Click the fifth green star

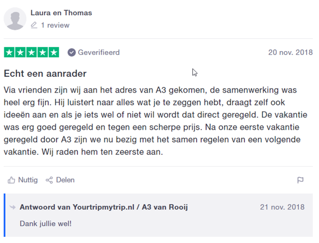pyautogui.click(x=54, y=52)
